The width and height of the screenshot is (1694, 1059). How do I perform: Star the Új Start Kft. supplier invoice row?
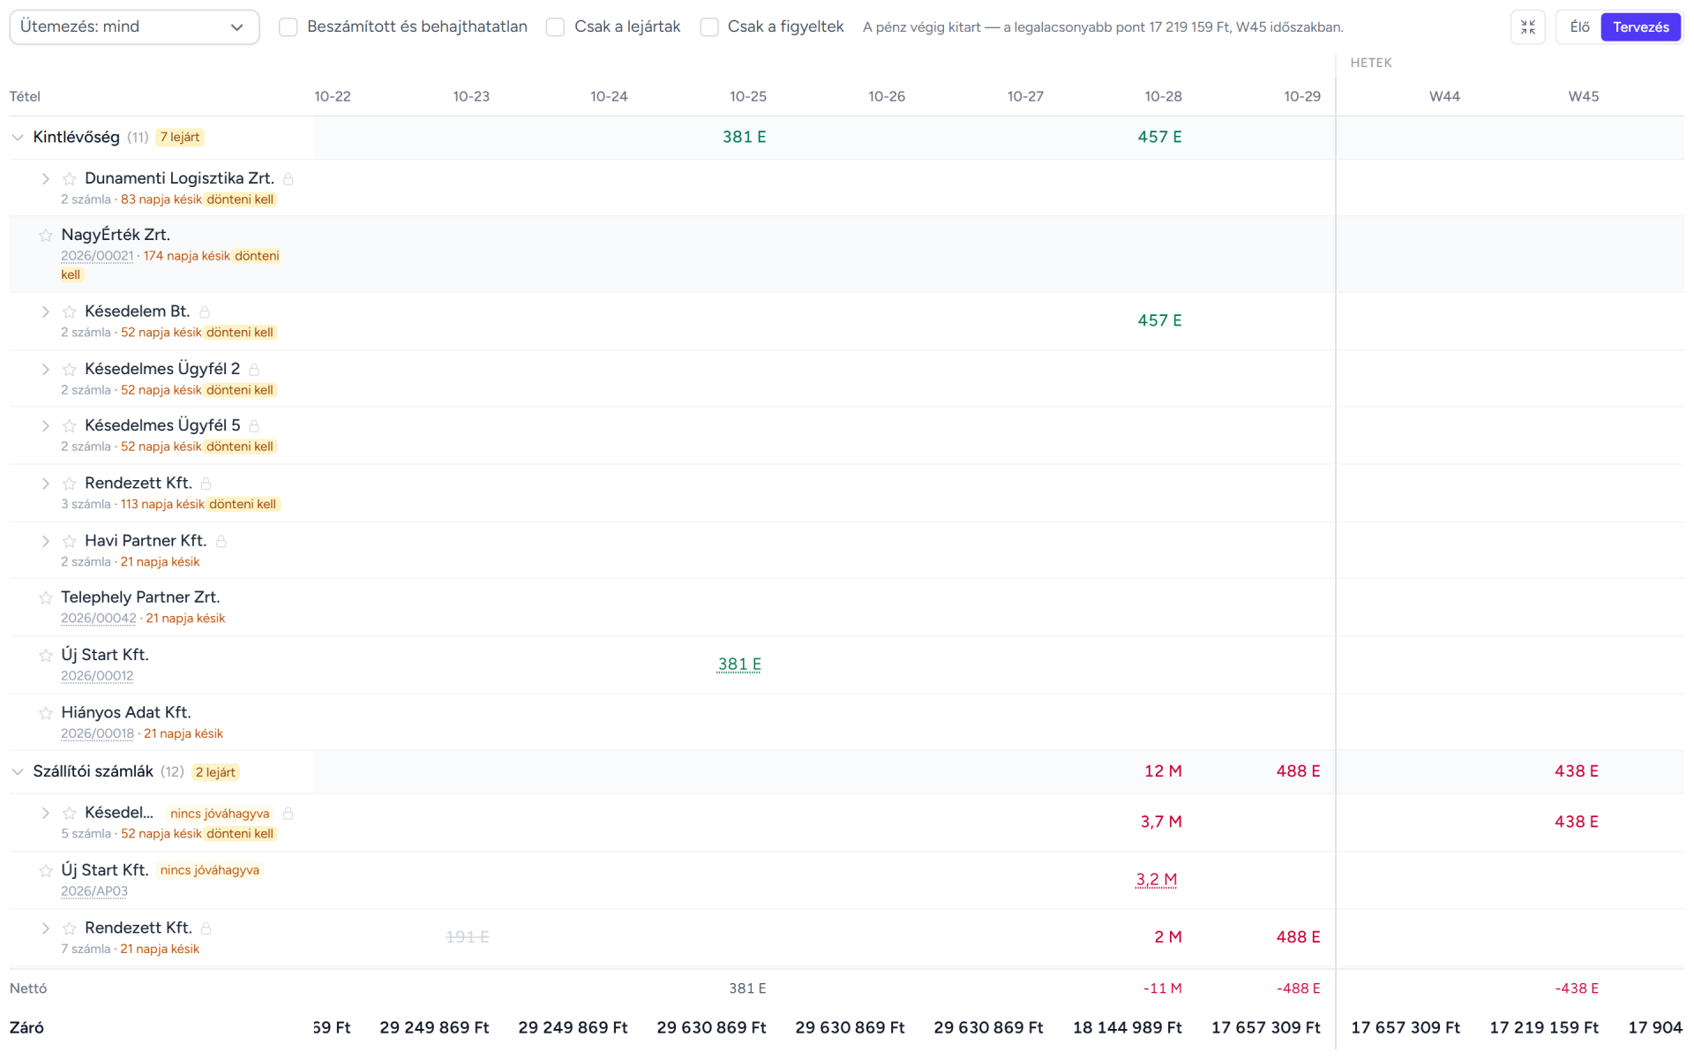[x=46, y=871]
